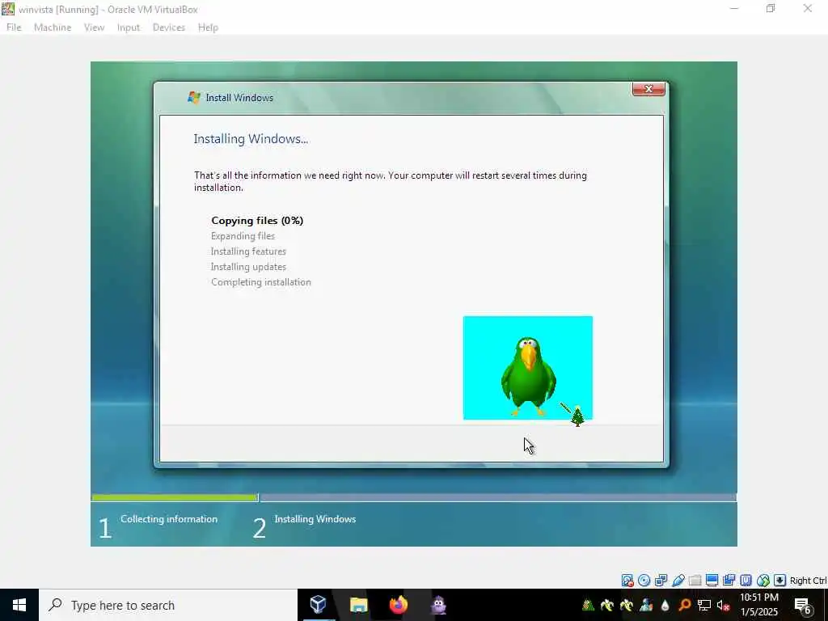Click the Expanding files step
This screenshot has height=621, width=828.
coord(243,236)
